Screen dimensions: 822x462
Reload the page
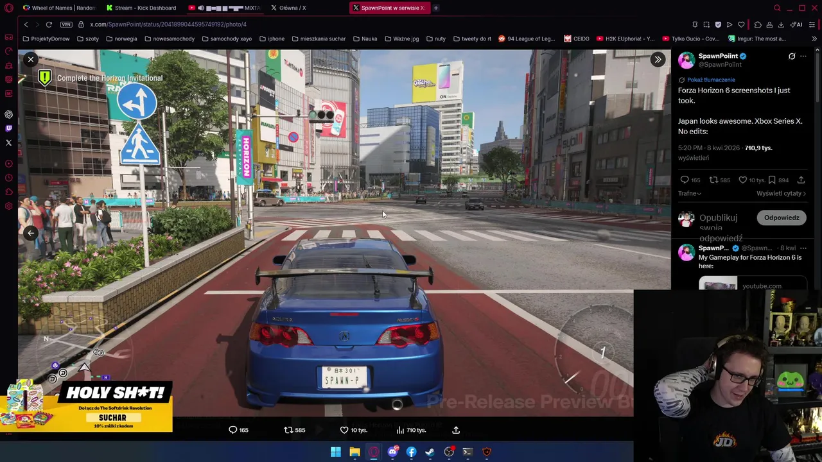pos(49,24)
